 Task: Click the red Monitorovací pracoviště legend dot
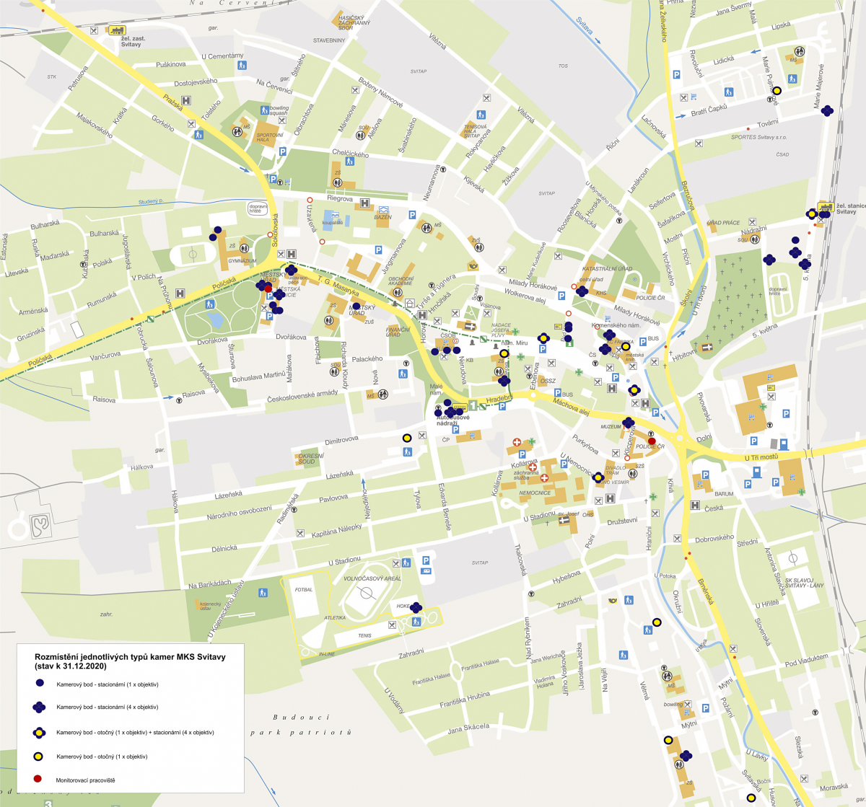40,780
